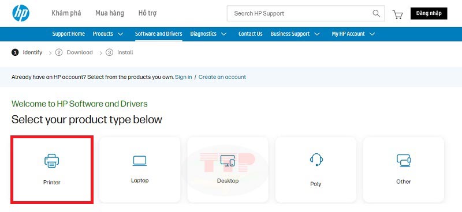
Task: Select the Desktop product type
Action: (228, 169)
